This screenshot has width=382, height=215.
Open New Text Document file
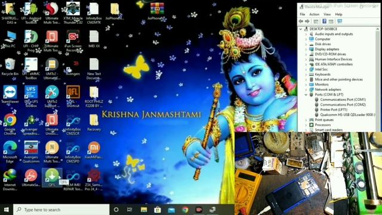point(94,69)
